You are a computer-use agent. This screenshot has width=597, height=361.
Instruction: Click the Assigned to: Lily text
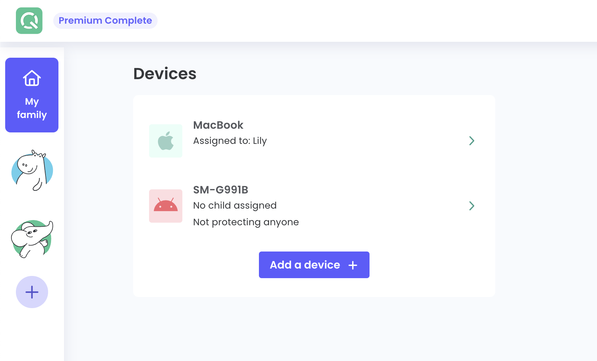(x=230, y=141)
